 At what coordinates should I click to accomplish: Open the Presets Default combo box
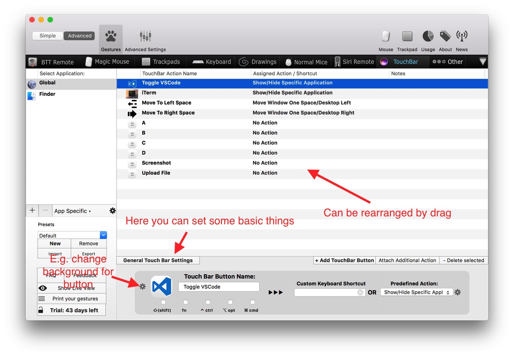72,235
